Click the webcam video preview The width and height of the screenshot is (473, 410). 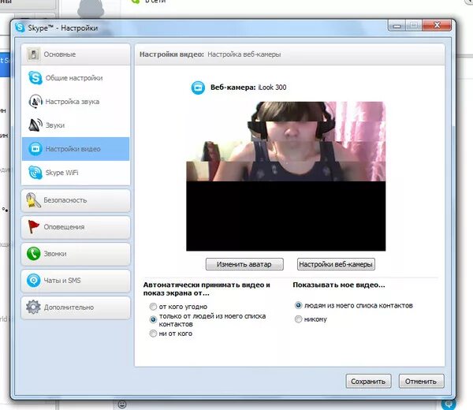[285, 176]
